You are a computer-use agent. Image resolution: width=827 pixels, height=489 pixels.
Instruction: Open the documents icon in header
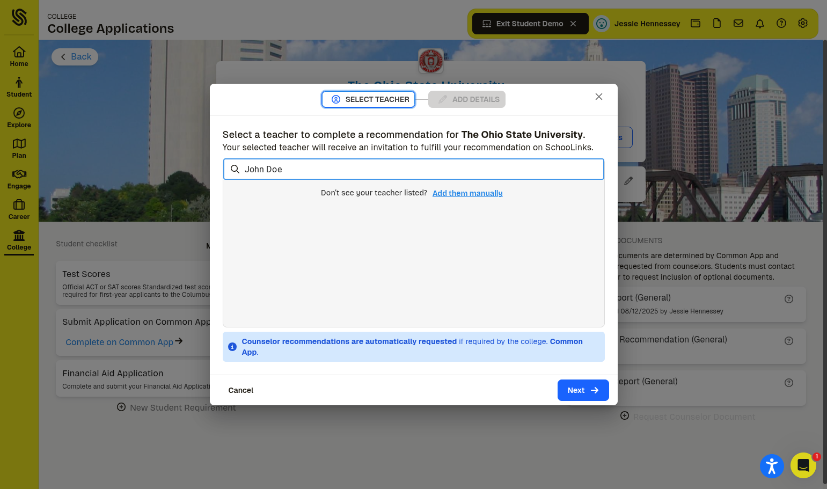coord(717,23)
